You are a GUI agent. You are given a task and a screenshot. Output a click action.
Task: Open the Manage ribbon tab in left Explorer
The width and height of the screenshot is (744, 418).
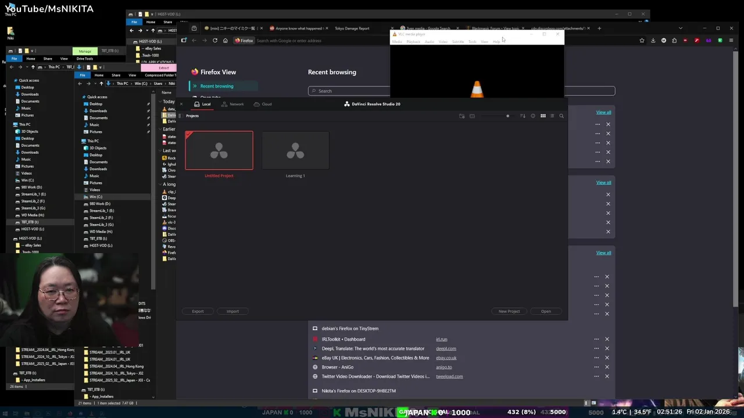85,51
